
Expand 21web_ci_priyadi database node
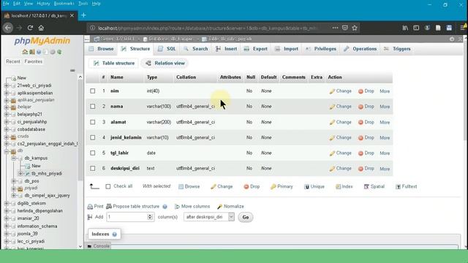pyautogui.click(x=7, y=85)
